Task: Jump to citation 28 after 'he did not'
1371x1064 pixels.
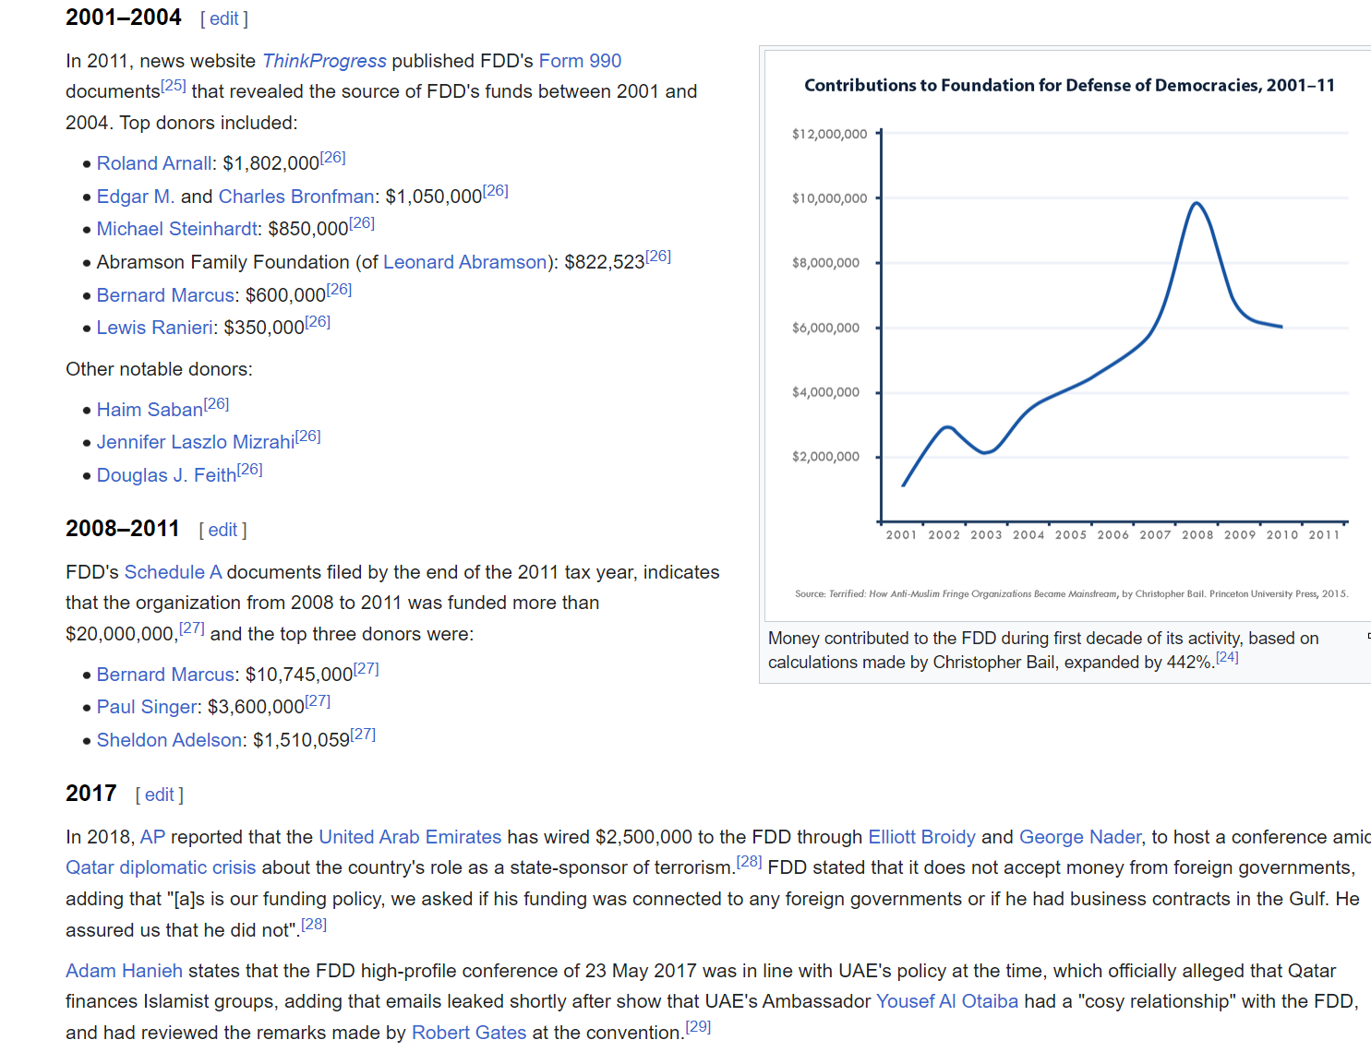Action: [314, 925]
